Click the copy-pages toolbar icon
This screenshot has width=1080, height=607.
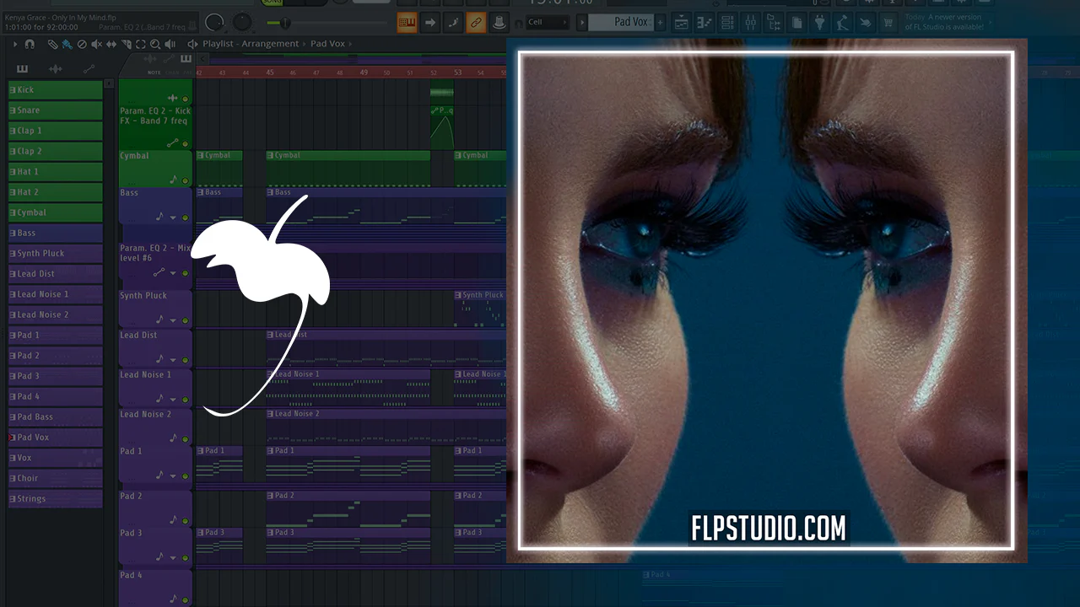796,23
